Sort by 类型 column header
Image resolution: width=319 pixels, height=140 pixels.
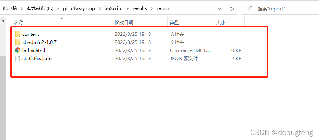point(175,23)
